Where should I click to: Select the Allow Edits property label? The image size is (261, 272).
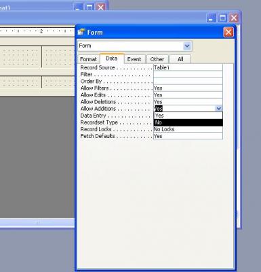pos(93,95)
